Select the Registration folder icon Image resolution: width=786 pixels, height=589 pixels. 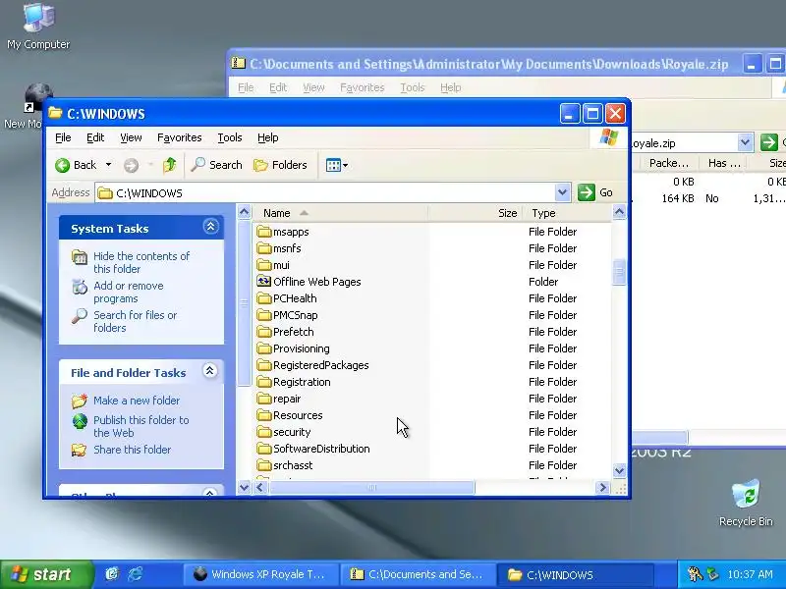pyautogui.click(x=264, y=382)
